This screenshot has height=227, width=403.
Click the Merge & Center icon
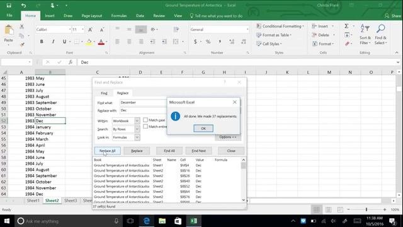[x=176, y=42]
